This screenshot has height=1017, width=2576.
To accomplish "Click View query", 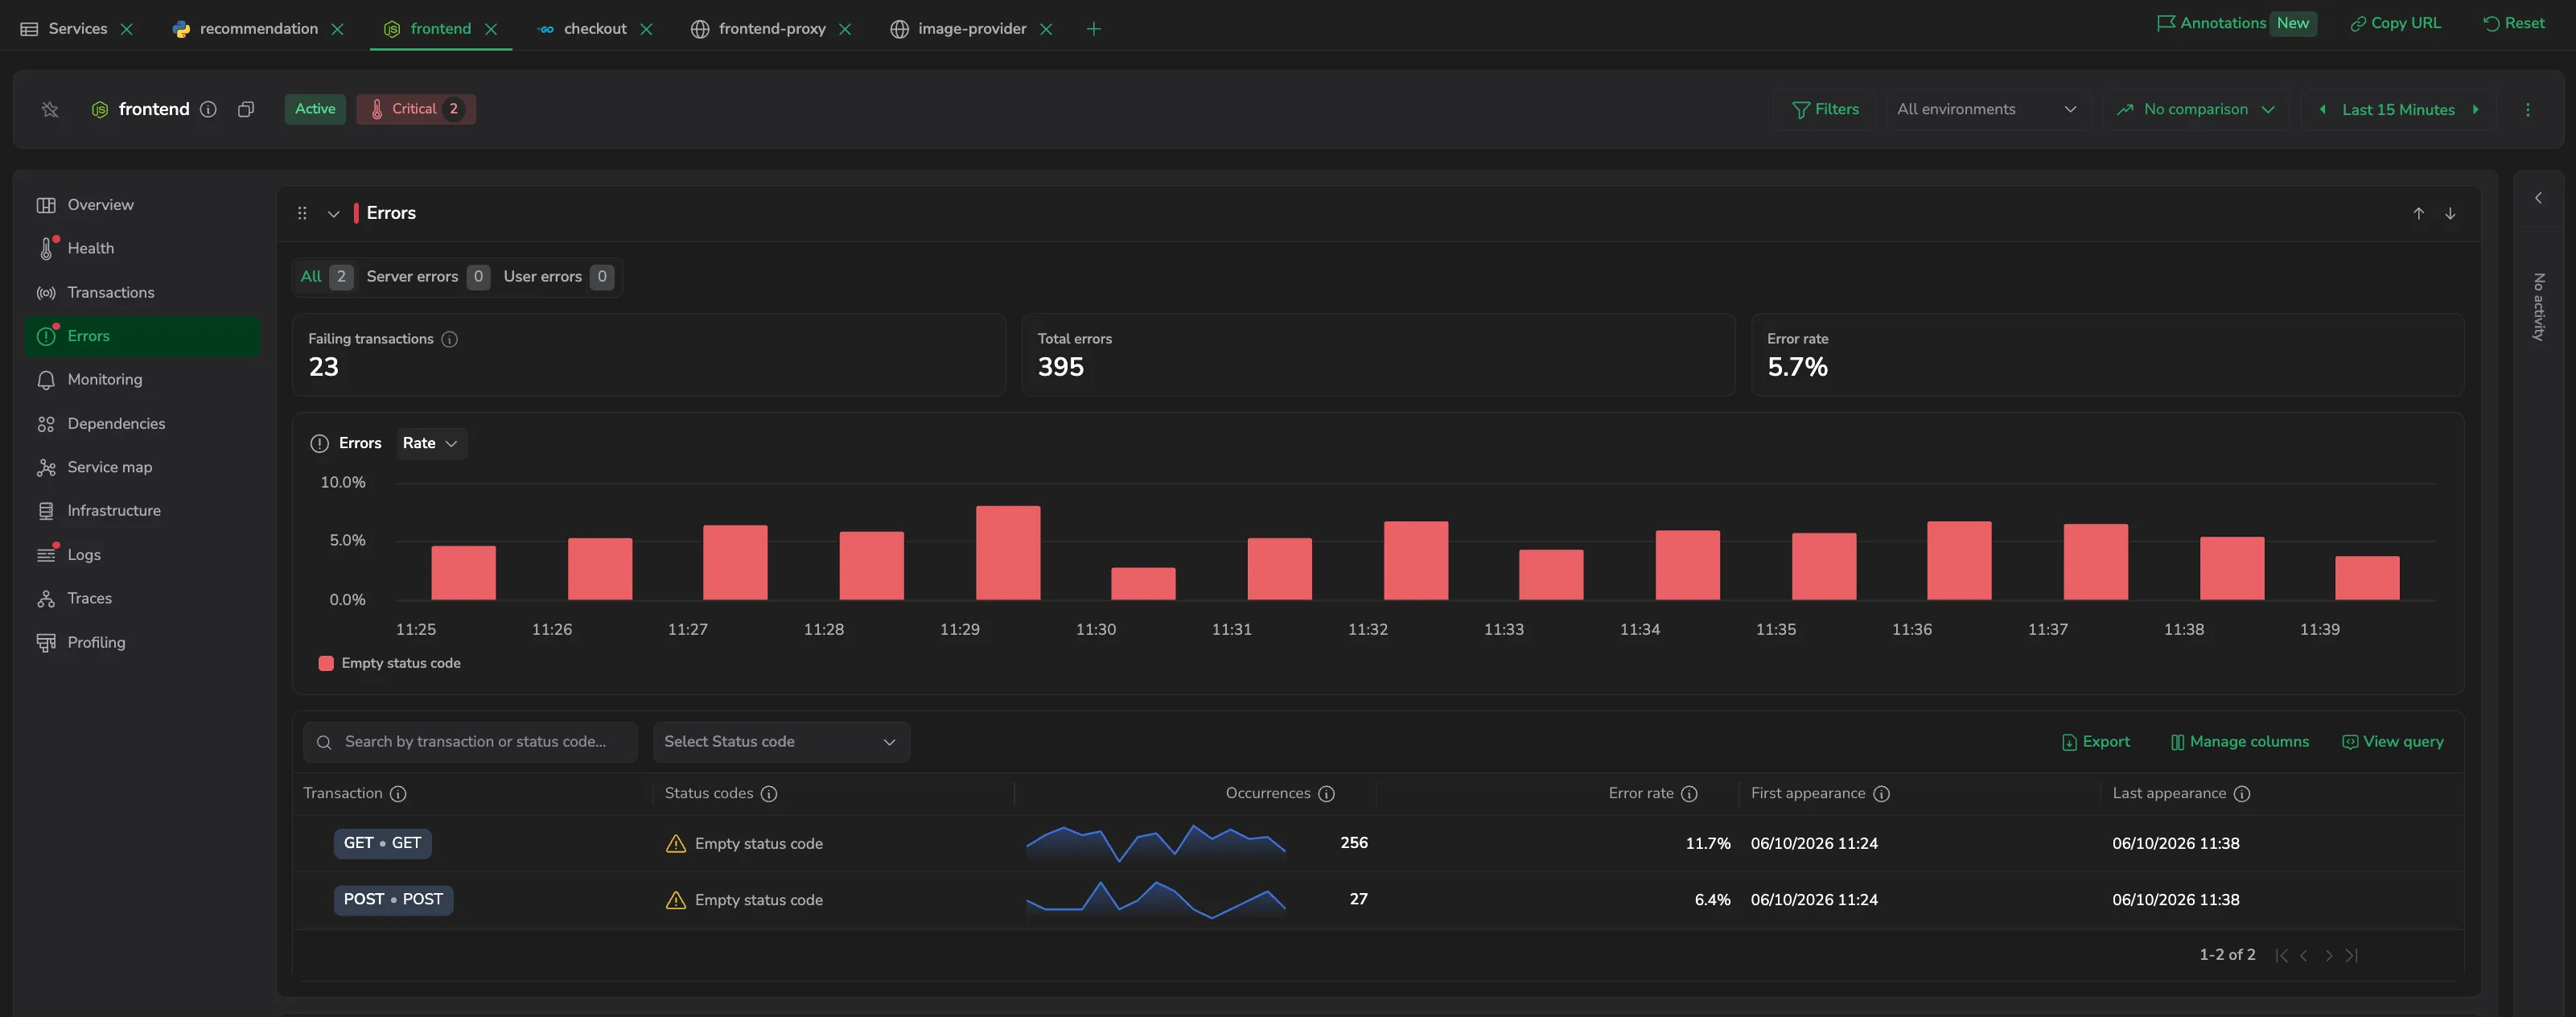I will (x=2393, y=742).
